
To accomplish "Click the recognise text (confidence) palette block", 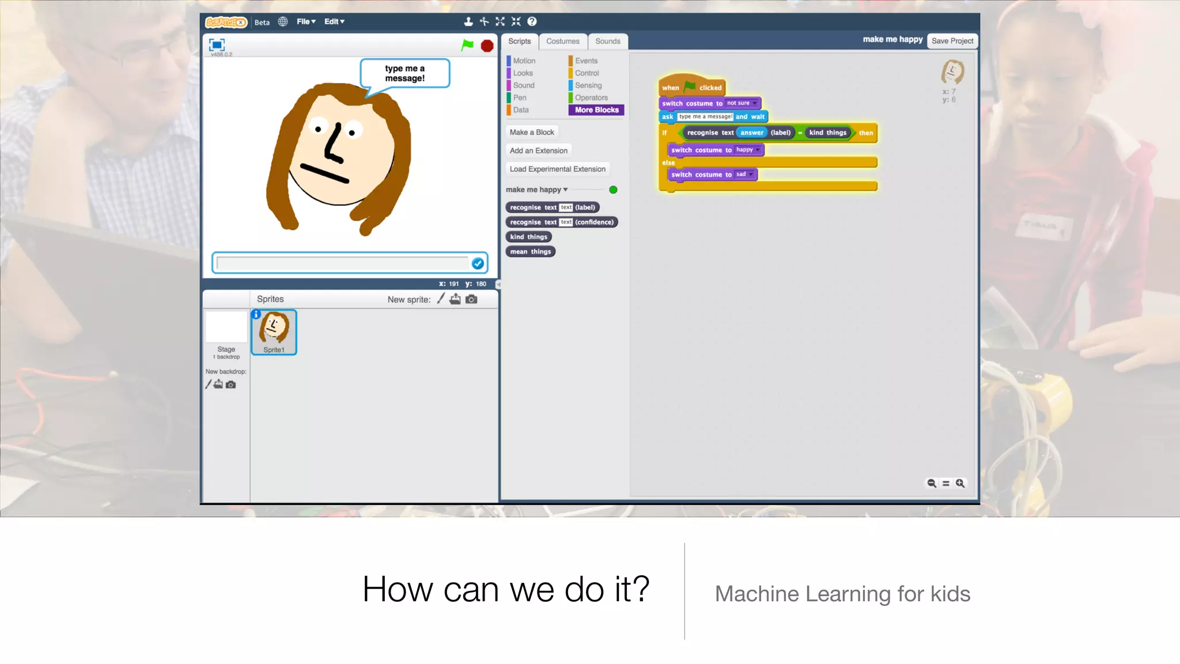I will coord(562,222).
